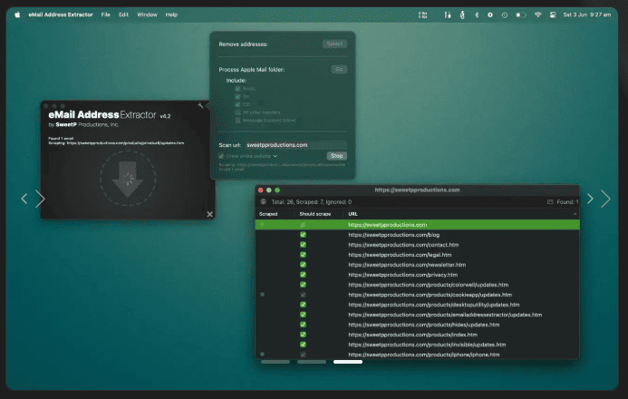Select the products/index.htm URL row

(418, 335)
